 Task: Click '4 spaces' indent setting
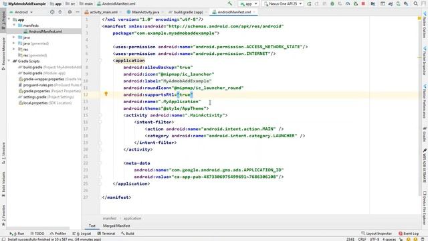pyautogui.click(x=389, y=239)
